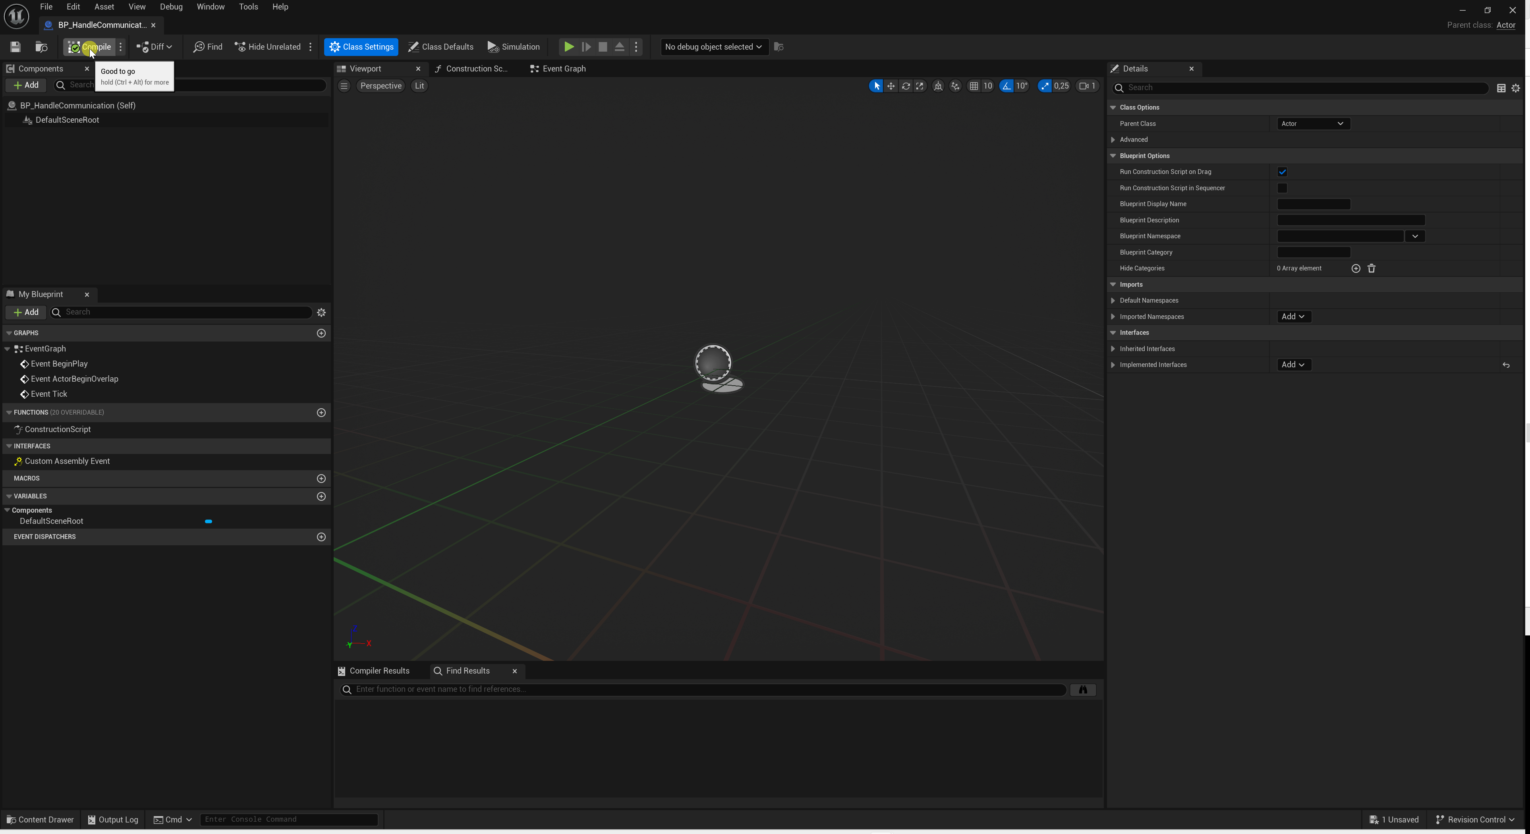
Task: Click the Save blueprint disk icon
Action: (15, 47)
